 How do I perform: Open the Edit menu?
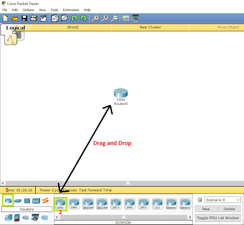pyautogui.click(x=15, y=10)
